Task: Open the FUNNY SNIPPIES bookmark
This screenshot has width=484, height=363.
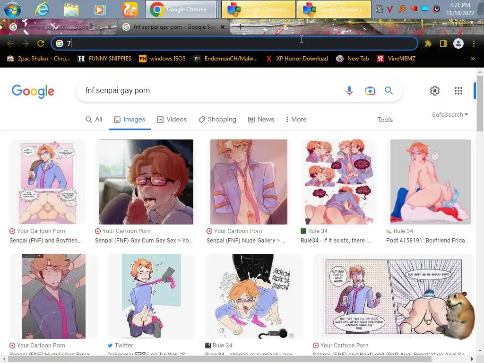Action: [x=104, y=58]
